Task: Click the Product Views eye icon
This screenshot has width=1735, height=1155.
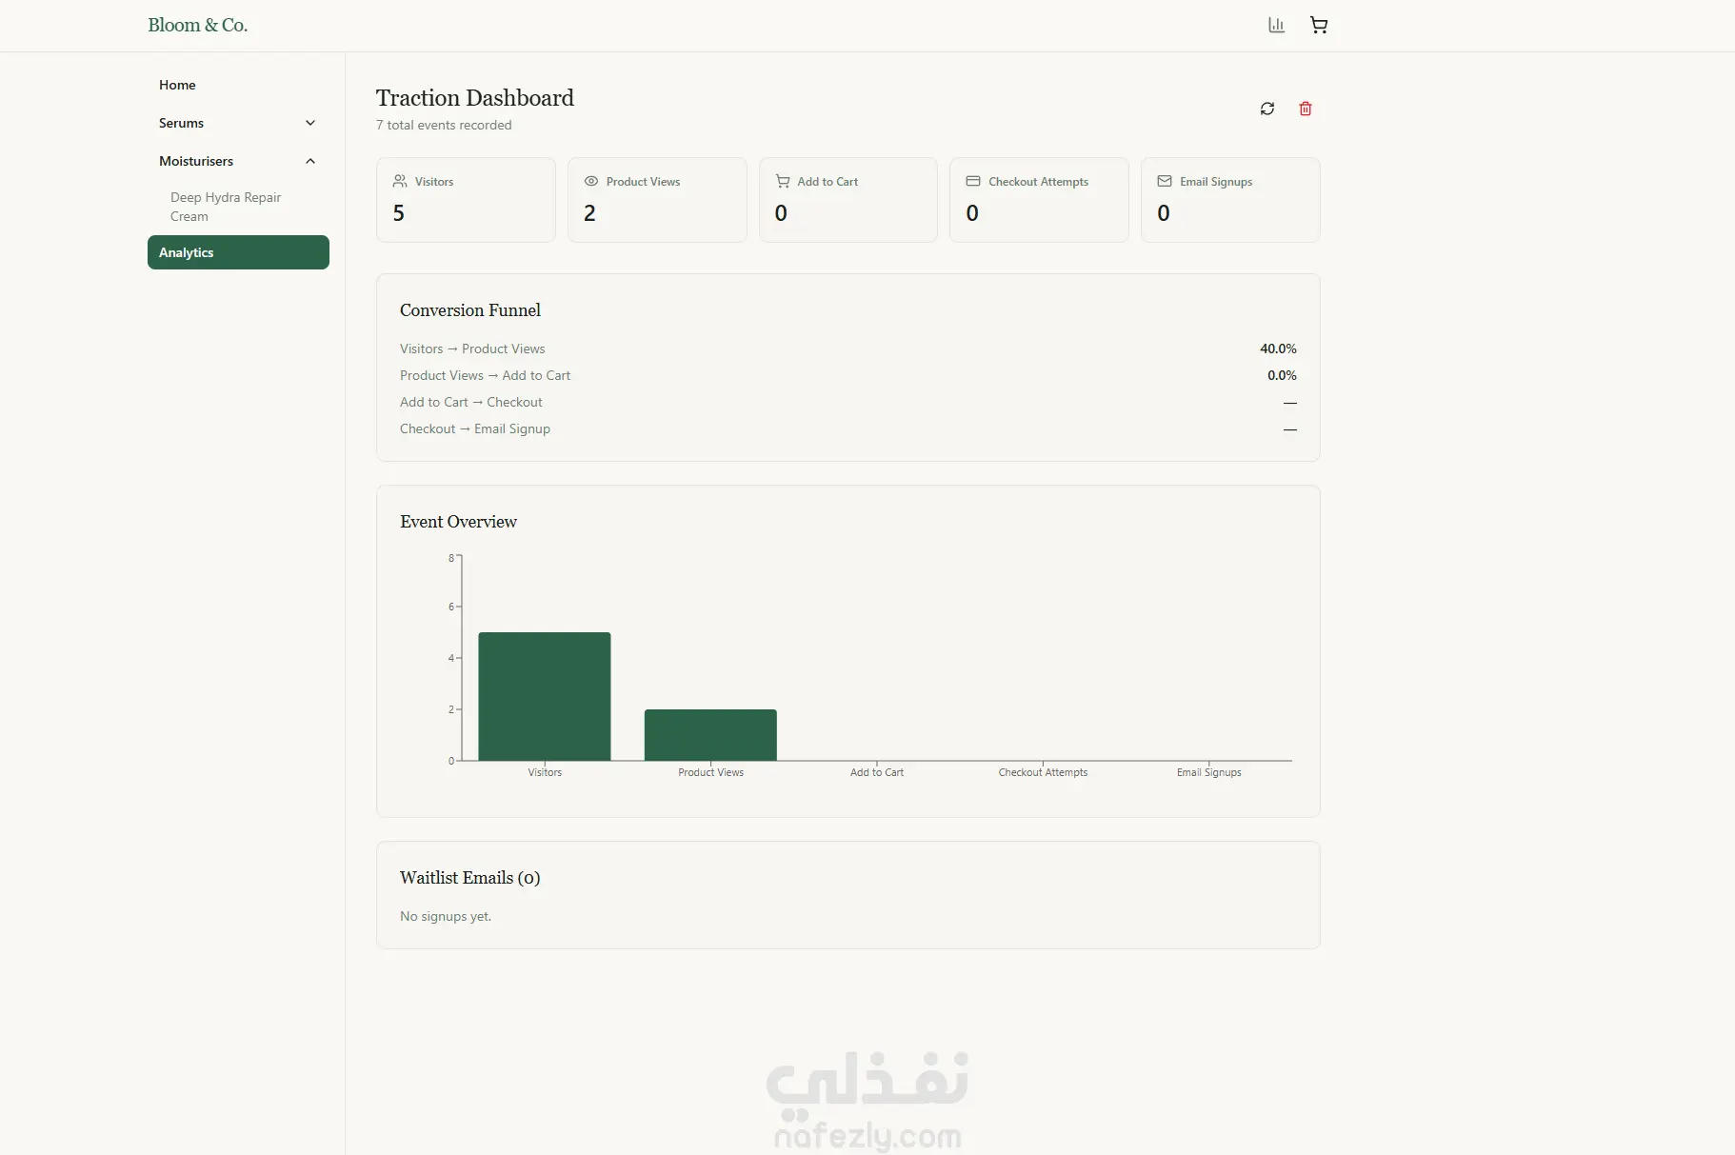Action: pyautogui.click(x=591, y=181)
